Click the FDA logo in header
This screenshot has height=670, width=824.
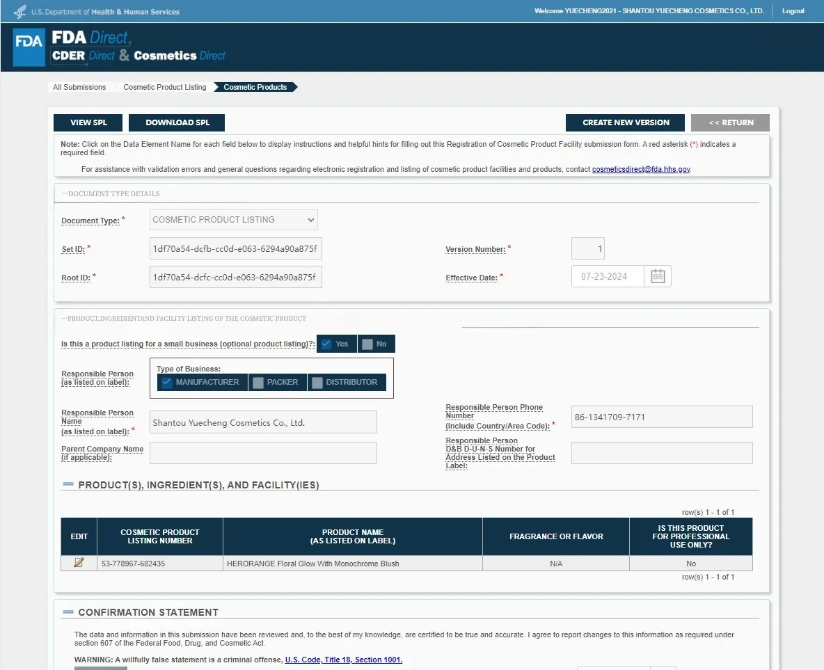[29, 47]
